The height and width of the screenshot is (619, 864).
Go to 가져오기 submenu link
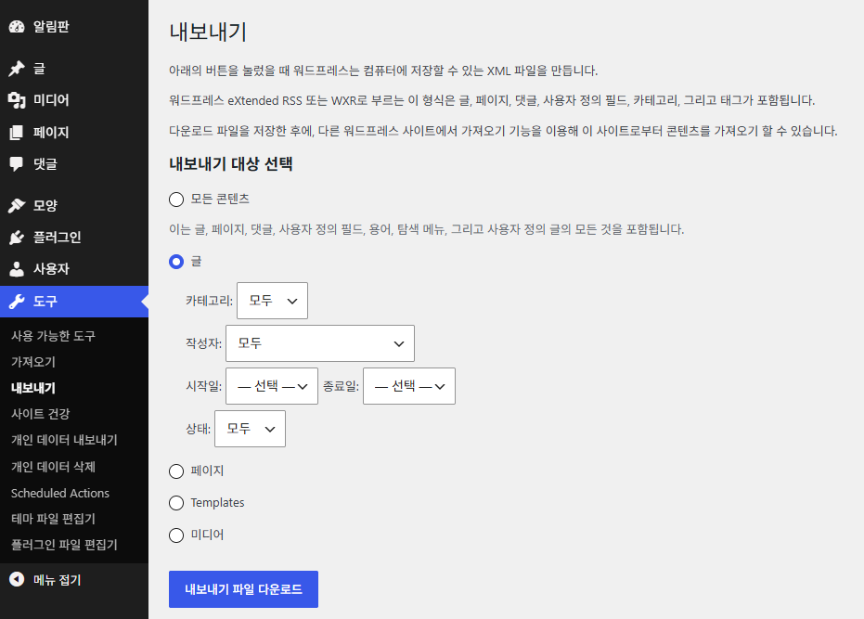click(x=33, y=362)
